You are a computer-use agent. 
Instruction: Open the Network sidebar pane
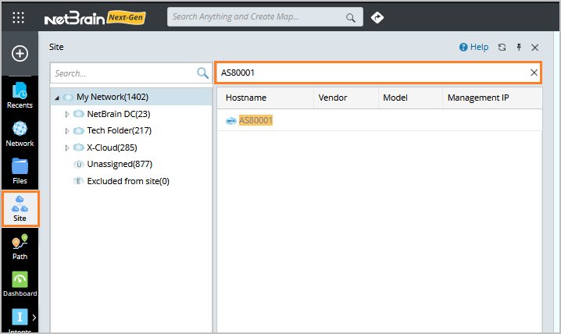[x=20, y=133]
